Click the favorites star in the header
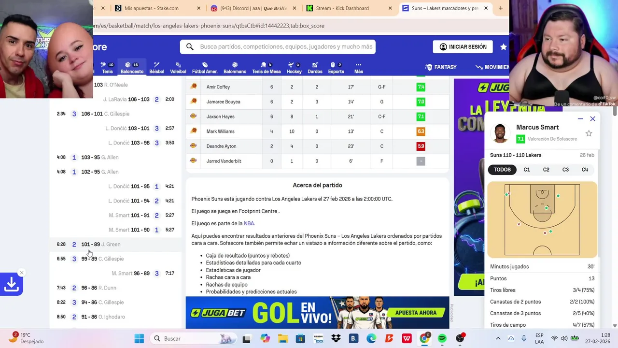618x348 pixels. [x=504, y=47]
